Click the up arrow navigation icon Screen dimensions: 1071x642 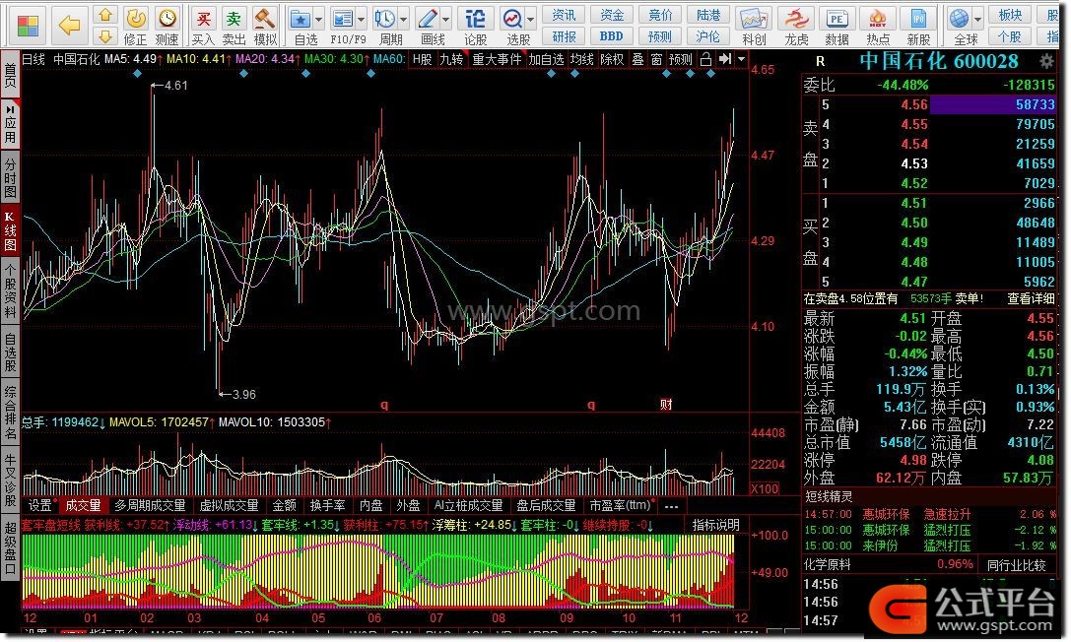point(105,15)
